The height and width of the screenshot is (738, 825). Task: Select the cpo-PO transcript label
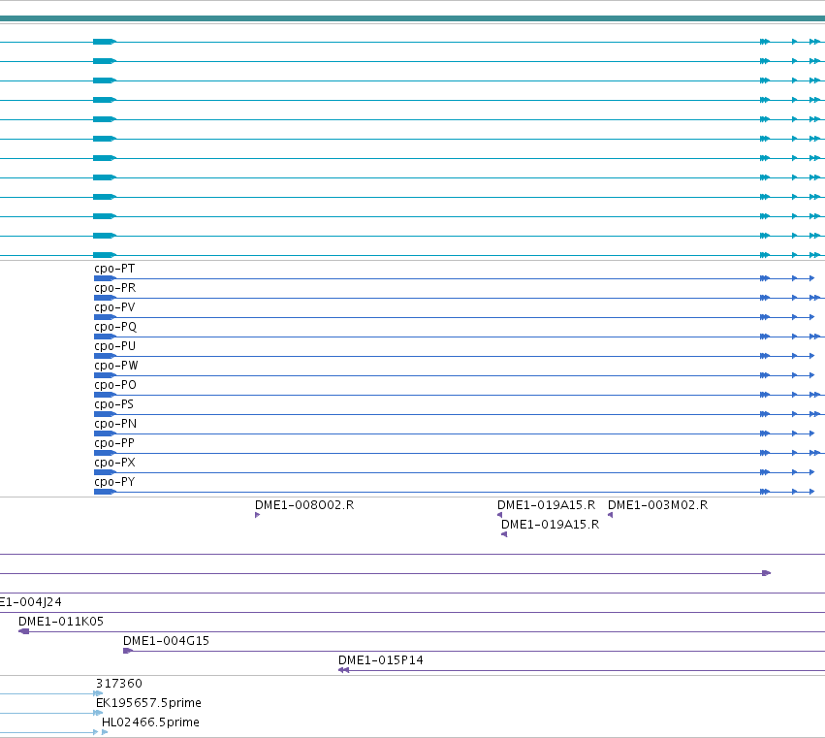click(x=115, y=385)
